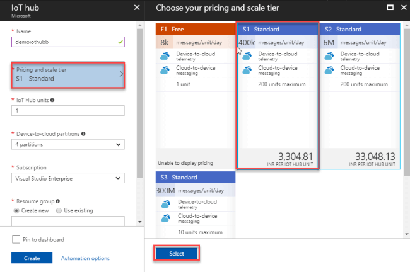Viewport: 410px width, 272px height.
Task: Enable Pin to dashboard checkbox
Action: [16, 239]
